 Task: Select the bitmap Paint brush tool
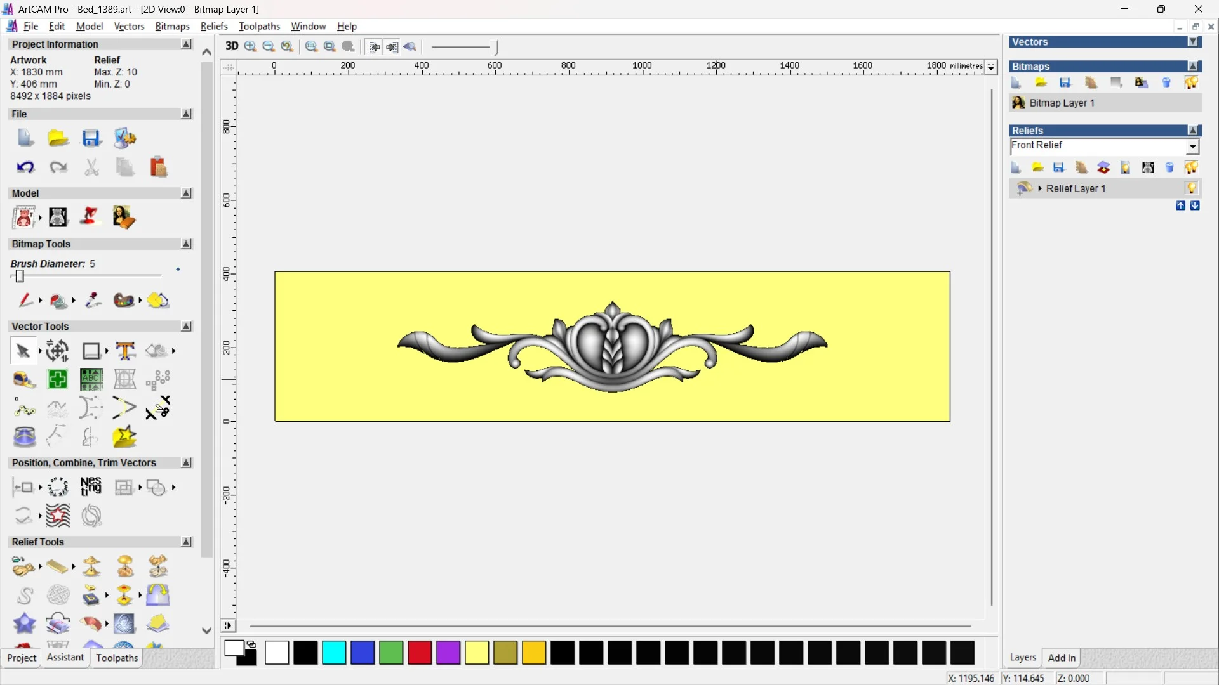(25, 300)
